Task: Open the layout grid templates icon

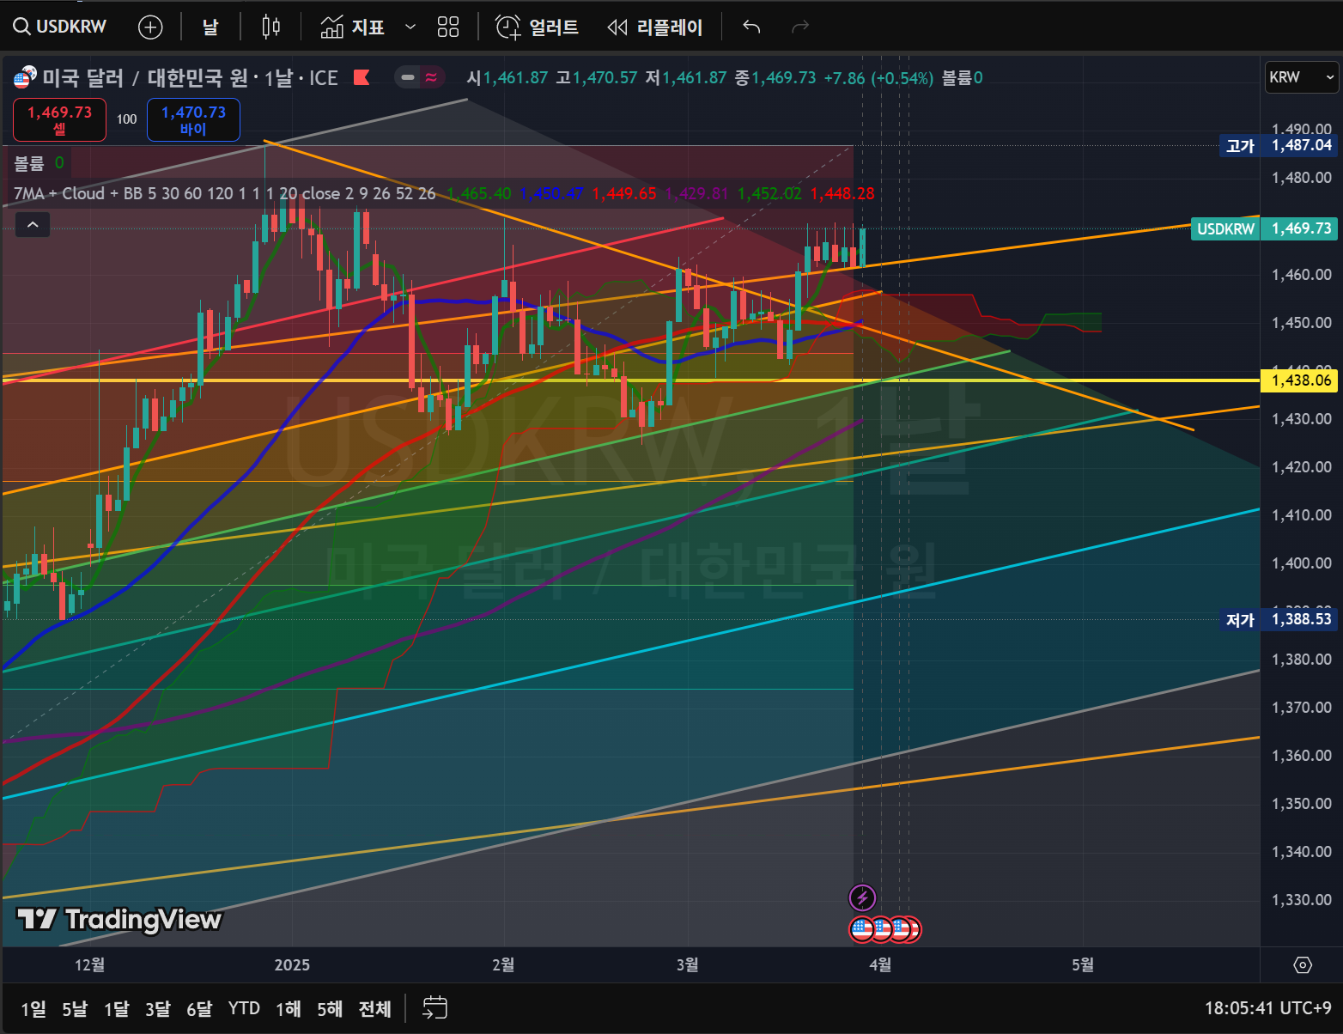Action: click(x=448, y=27)
